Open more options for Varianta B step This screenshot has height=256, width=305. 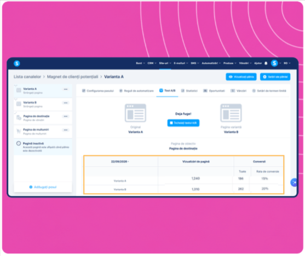[x=66, y=103]
